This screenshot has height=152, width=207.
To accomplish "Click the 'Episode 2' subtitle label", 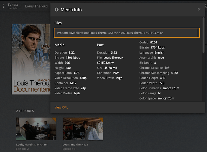I will click(22, 149).
